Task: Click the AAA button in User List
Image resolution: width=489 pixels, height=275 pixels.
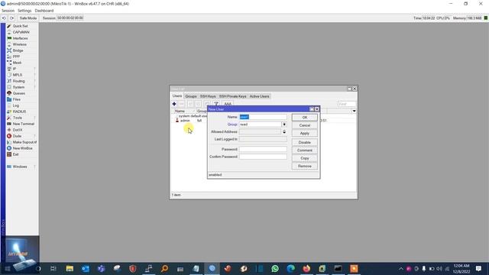Action: (228, 104)
